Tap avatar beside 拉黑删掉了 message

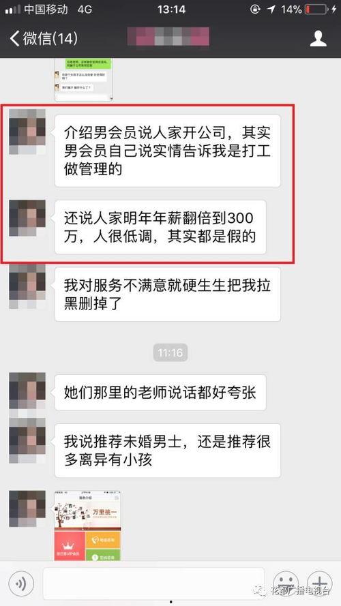point(27,286)
